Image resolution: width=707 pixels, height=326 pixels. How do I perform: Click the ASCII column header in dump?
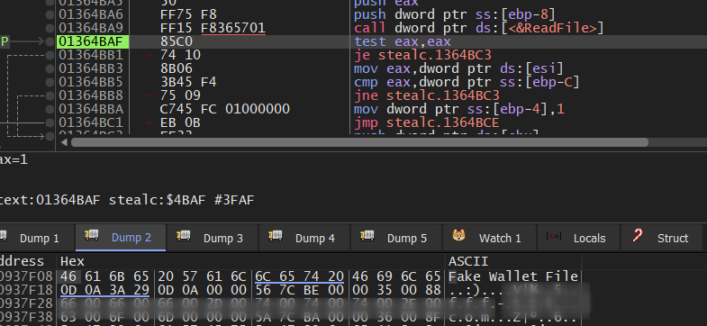coord(468,261)
